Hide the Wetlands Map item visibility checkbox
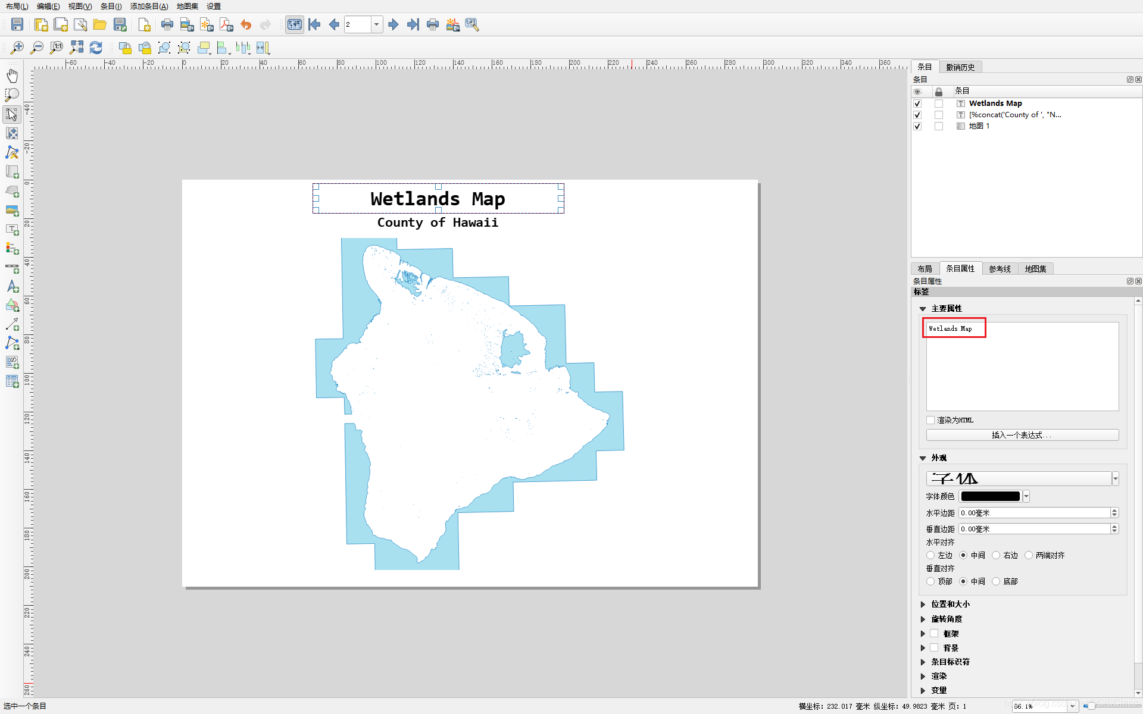1143x714 pixels. 917,104
